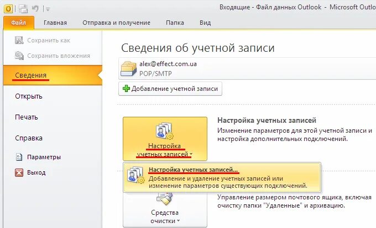The image size is (376, 228).
Task: Click the icon in the Настройка учетных записей... popup item
Action: [135, 176]
